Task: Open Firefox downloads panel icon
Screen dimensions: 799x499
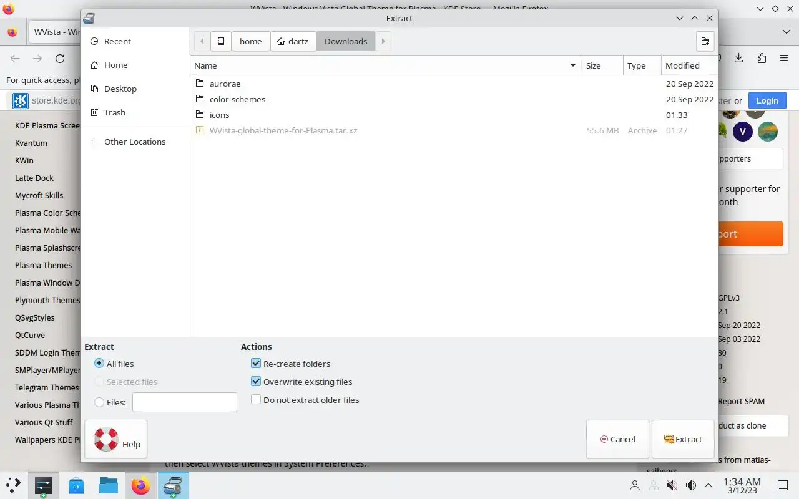Action: (739, 58)
